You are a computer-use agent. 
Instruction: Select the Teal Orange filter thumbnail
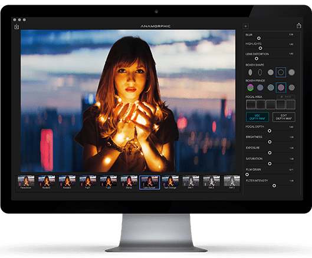click(x=170, y=182)
